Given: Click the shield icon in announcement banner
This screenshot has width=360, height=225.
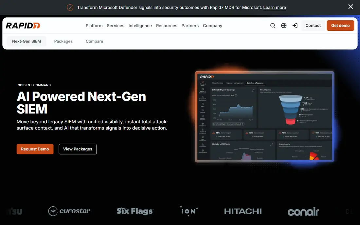Looking at the screenshot, I should (x=70, y=8).
